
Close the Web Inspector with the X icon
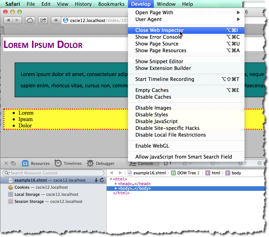(x=6, y=164)
